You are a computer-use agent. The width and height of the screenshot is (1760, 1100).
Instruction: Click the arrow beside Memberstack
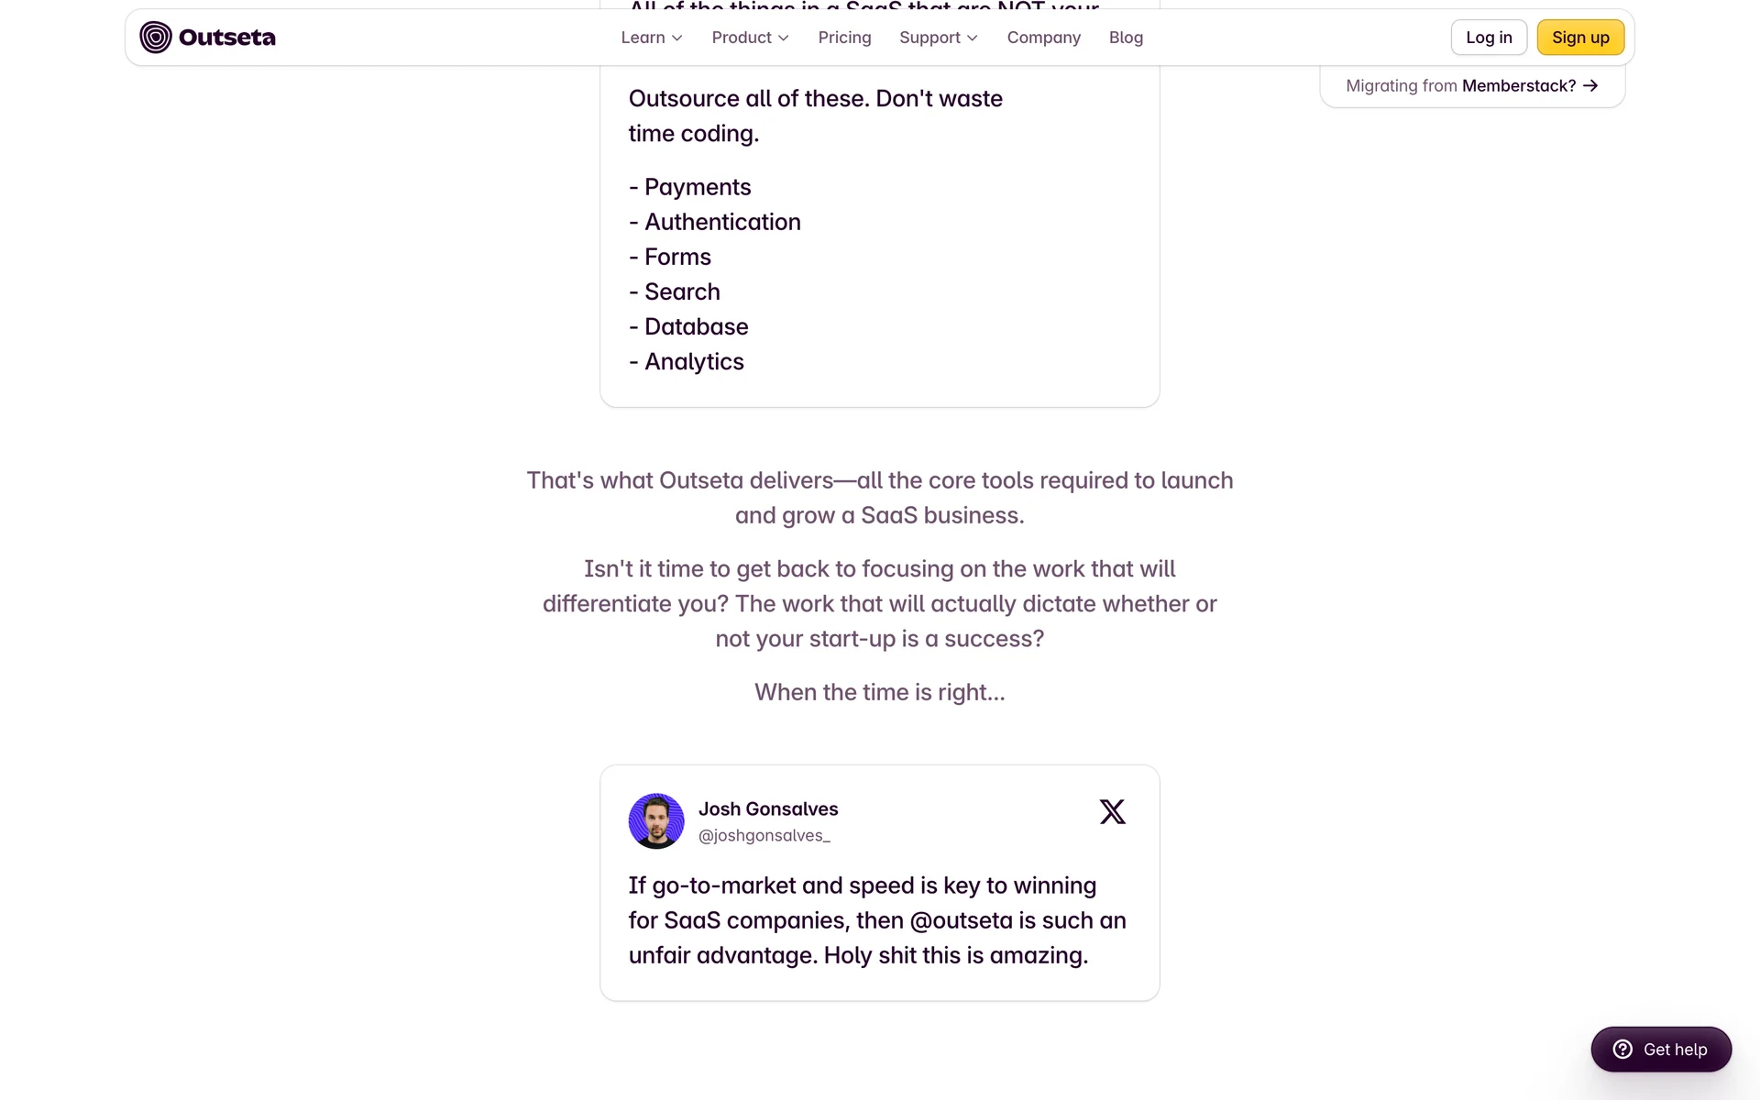point(1590,85)
